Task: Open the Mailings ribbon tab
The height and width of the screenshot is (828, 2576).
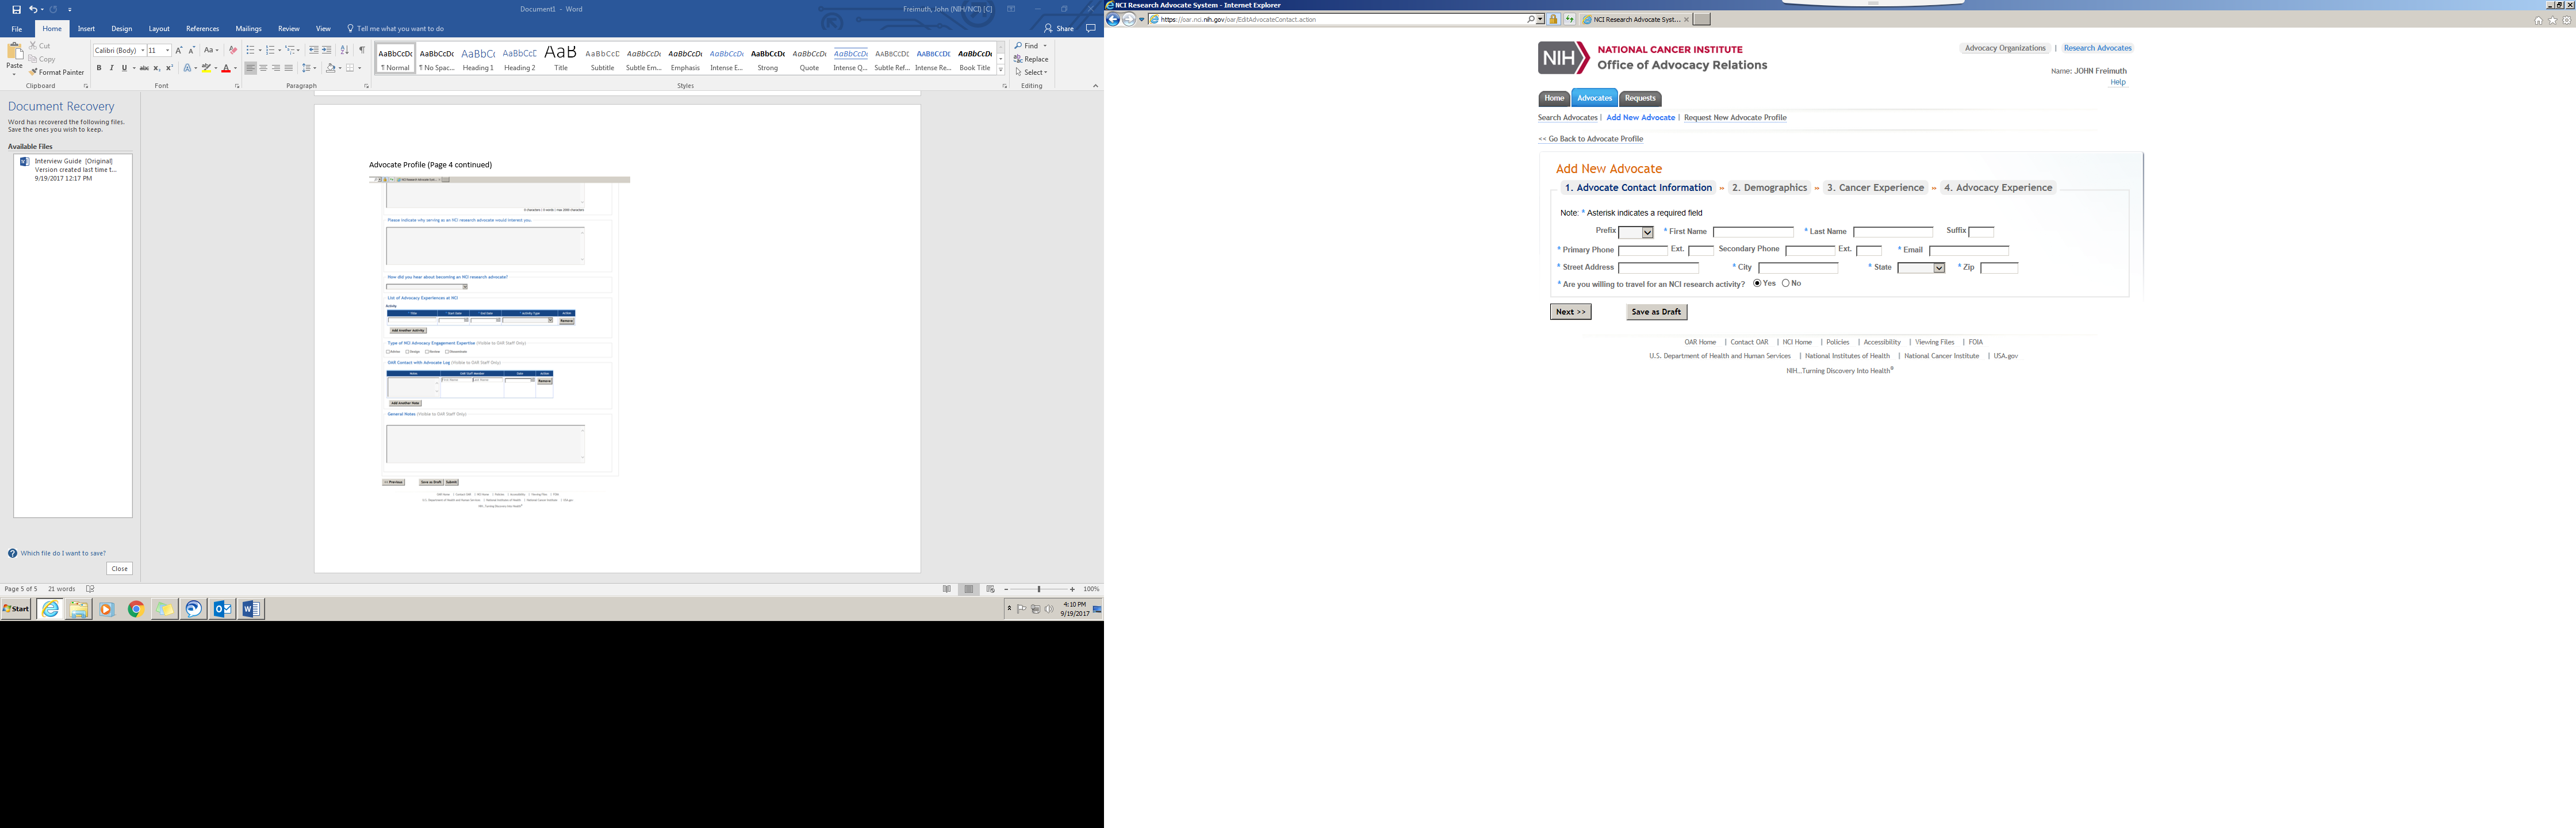Action: pyautogui.click(x=248, y=28)
